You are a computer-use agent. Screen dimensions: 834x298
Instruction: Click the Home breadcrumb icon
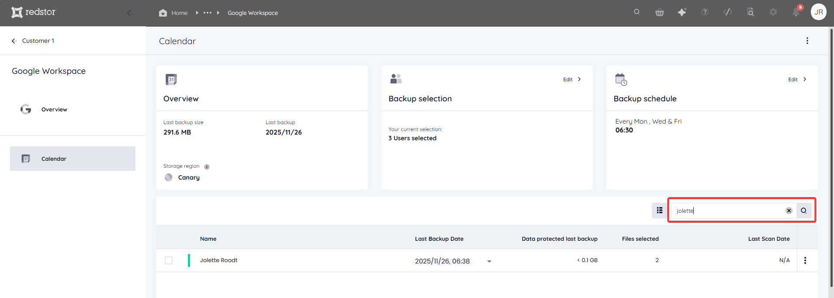pos(163,13)
